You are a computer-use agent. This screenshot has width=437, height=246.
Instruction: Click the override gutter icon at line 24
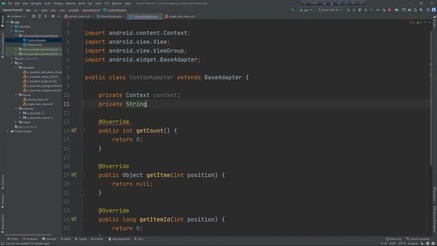pos(74,219)
